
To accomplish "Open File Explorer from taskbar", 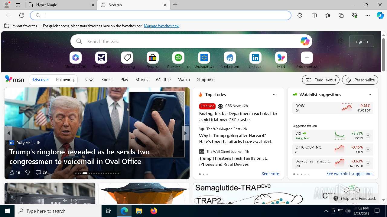I will coord(139,211).
